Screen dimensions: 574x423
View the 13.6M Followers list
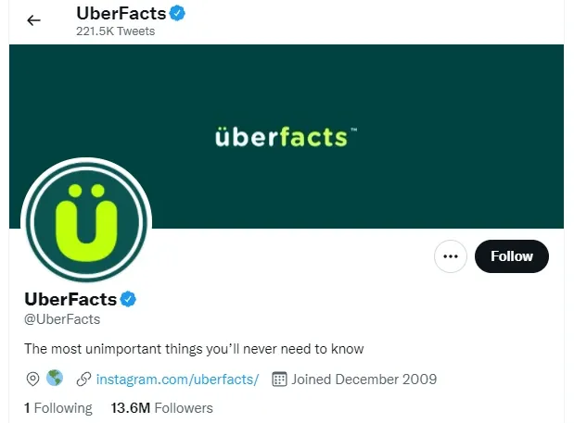(161, 407)
